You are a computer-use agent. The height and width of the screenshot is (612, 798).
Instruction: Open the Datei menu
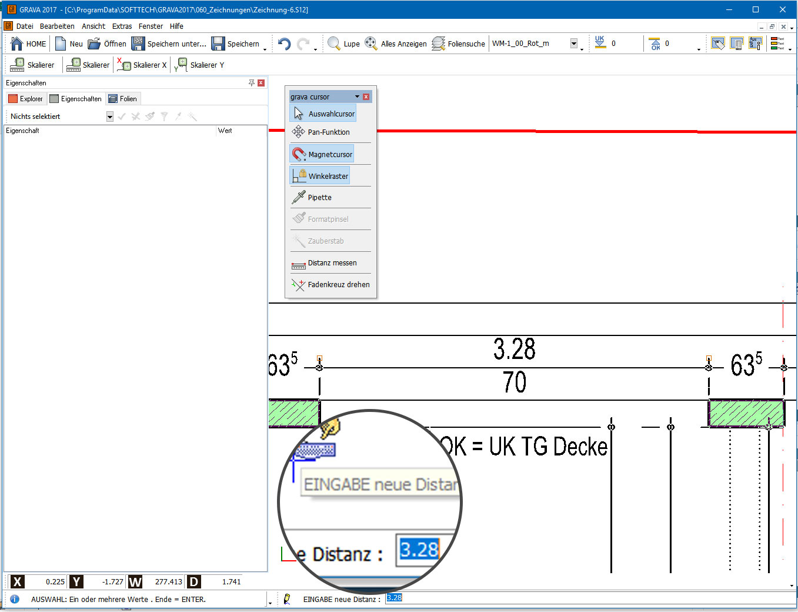[x=25, y=26]
